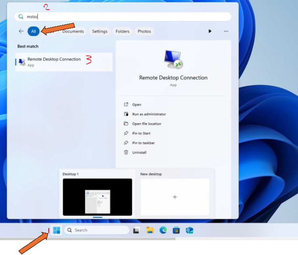Screen dimensions: 298x255
Task: Switch to the Documents filter tab
Action: [73, 32]
